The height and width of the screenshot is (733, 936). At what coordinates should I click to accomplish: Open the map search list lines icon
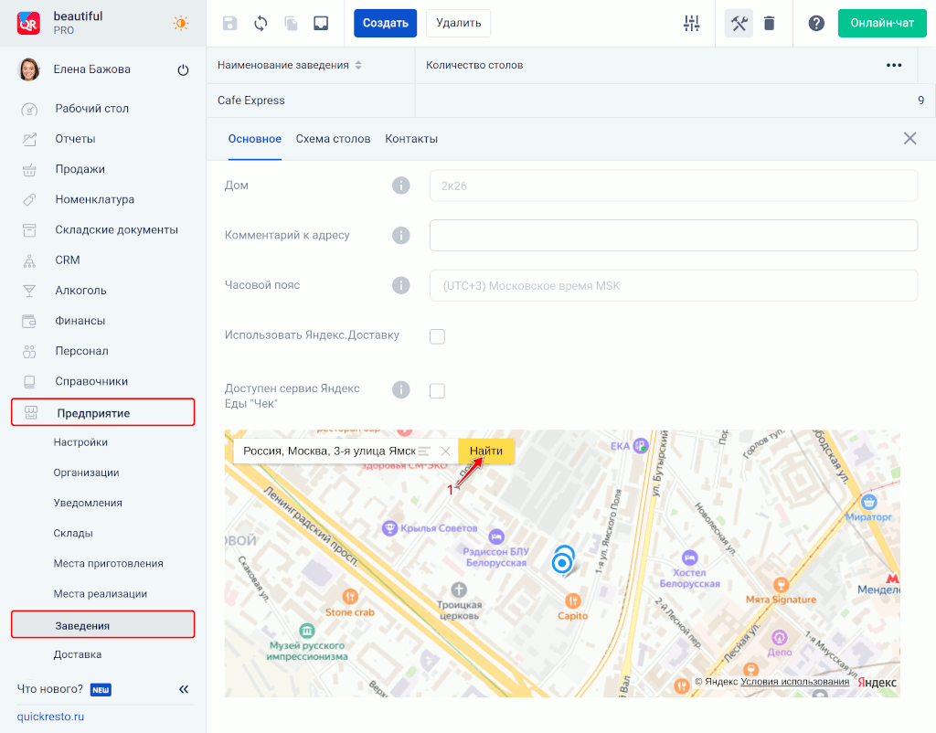pos(424,451)
